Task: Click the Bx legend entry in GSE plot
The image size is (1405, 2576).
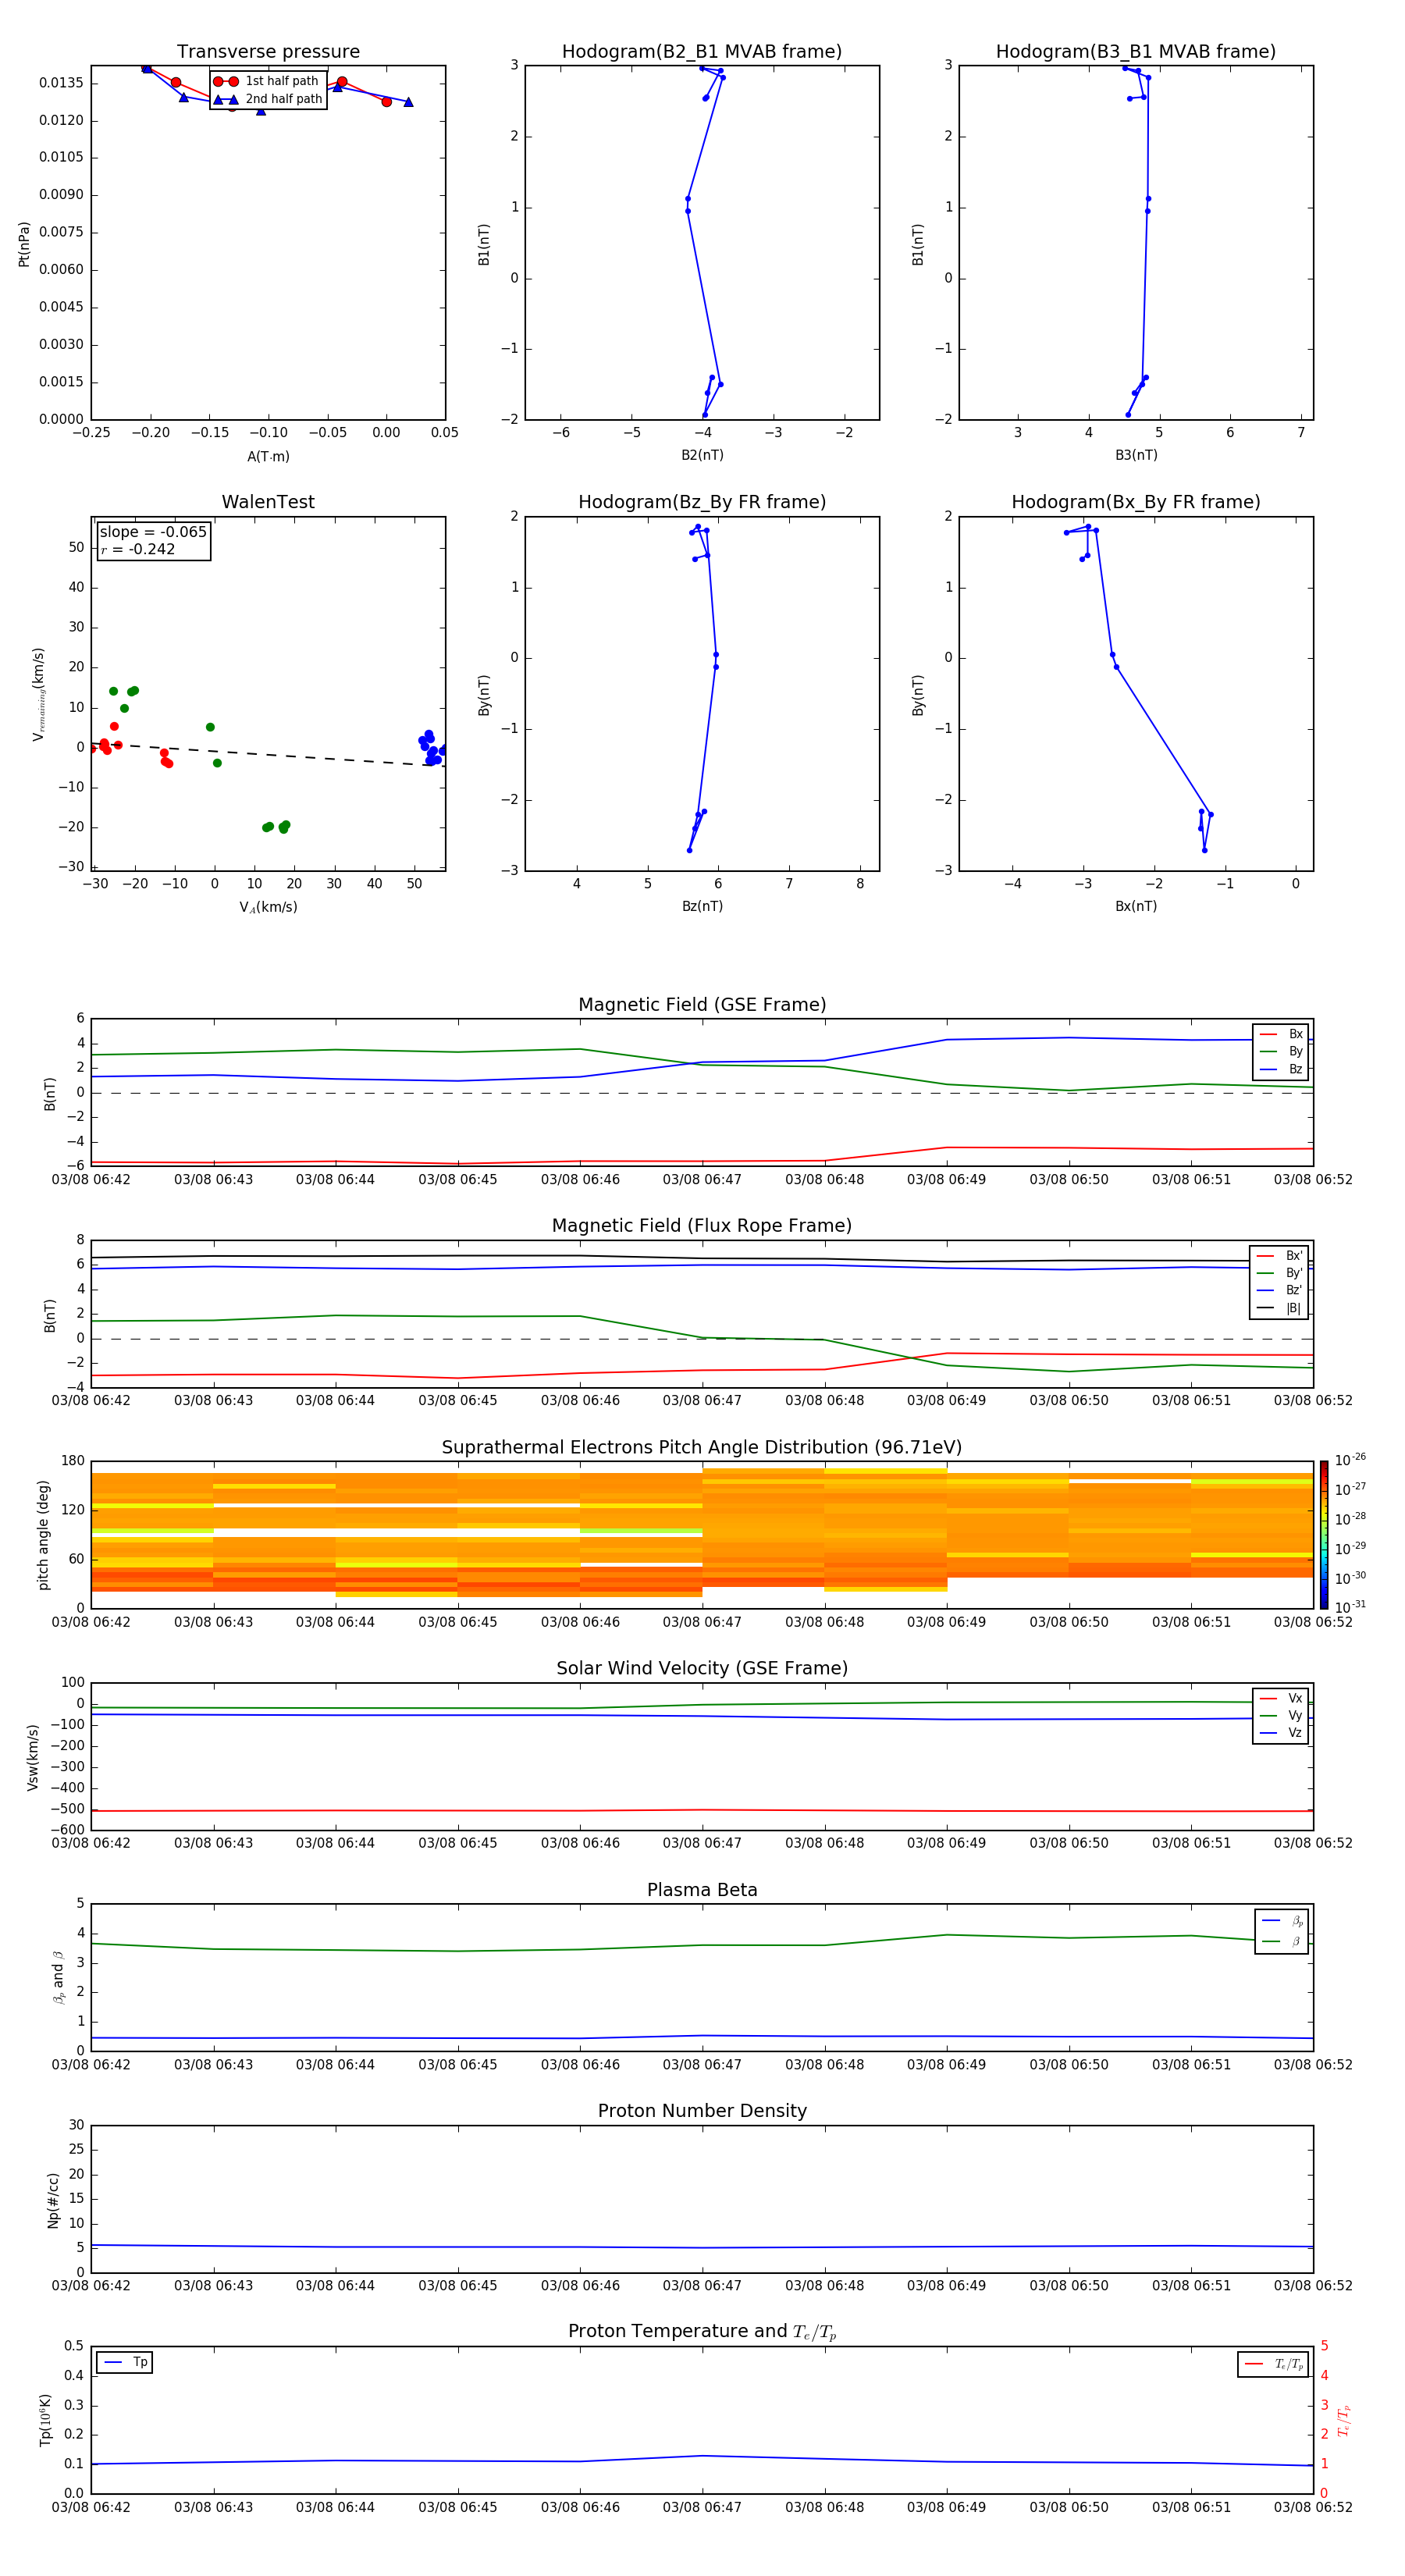Action: click(1281, 1034)
